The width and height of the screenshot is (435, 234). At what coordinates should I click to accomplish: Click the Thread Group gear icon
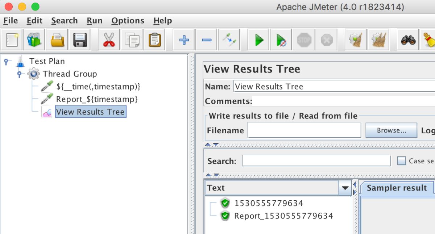point(34,74)
